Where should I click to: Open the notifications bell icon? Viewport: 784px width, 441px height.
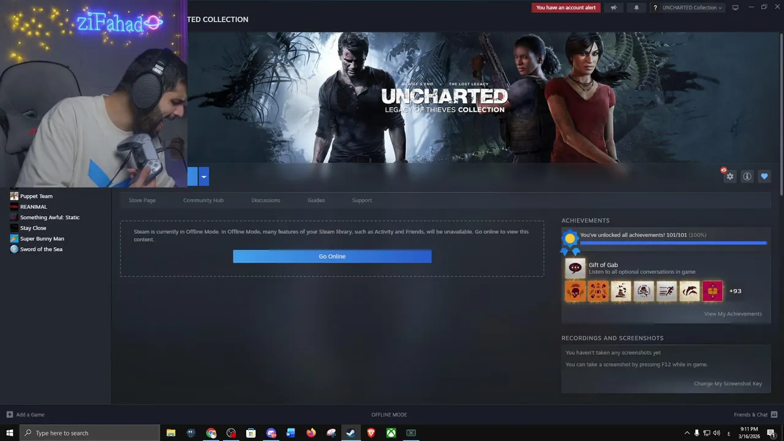pyautogui.click(x=636, y=7)
